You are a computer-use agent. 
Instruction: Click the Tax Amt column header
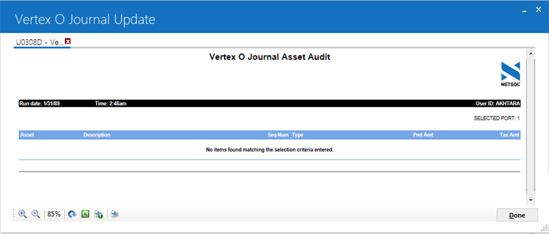(509, 135)
